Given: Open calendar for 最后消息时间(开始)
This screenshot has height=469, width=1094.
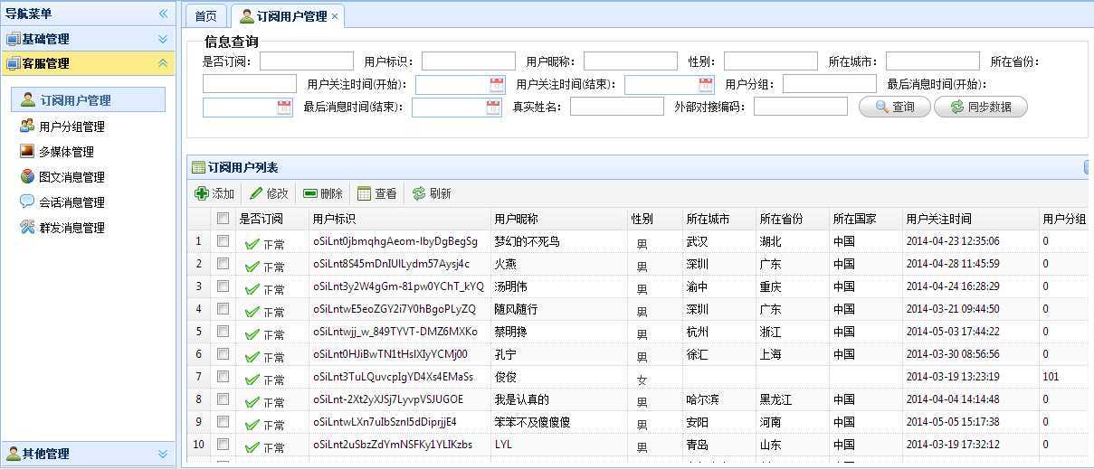Looking at the screenshot, I should click(x=284, y=108).
